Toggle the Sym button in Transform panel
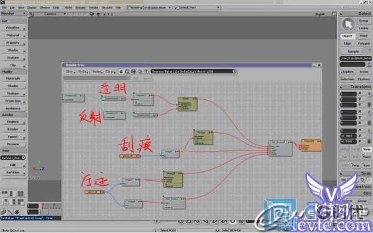This screenshot has width=373, height=233. coord(367,165)
